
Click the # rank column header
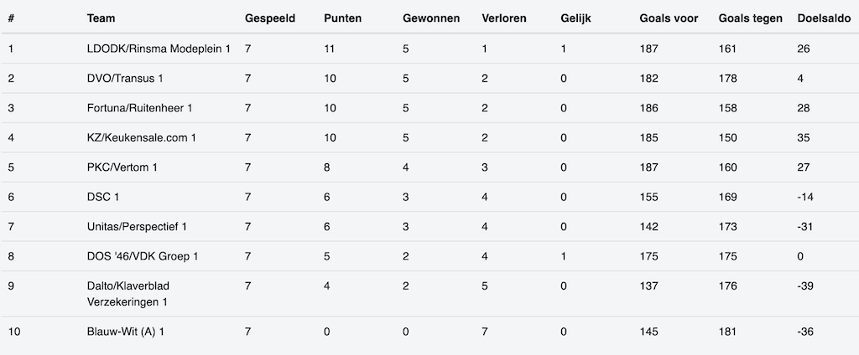coord(11,18)
